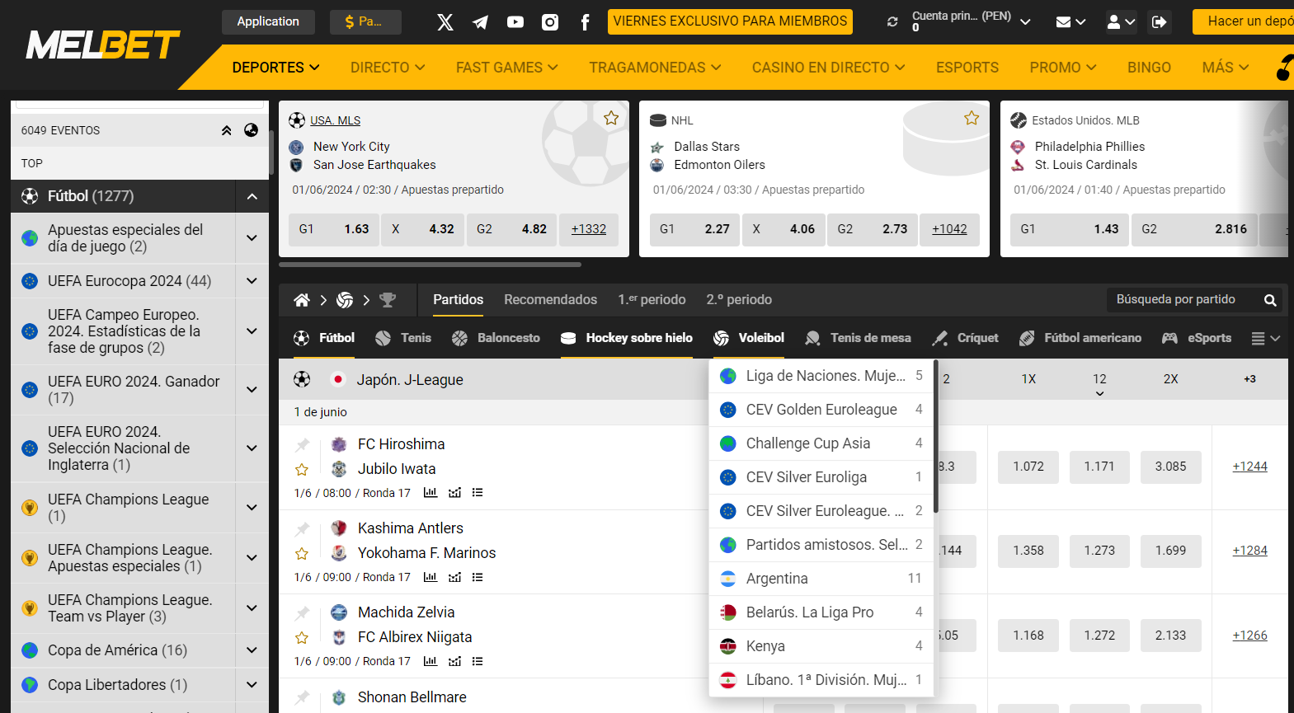
Task: Expand the 12 column chevron
Action: click(x=1099, y=393)
